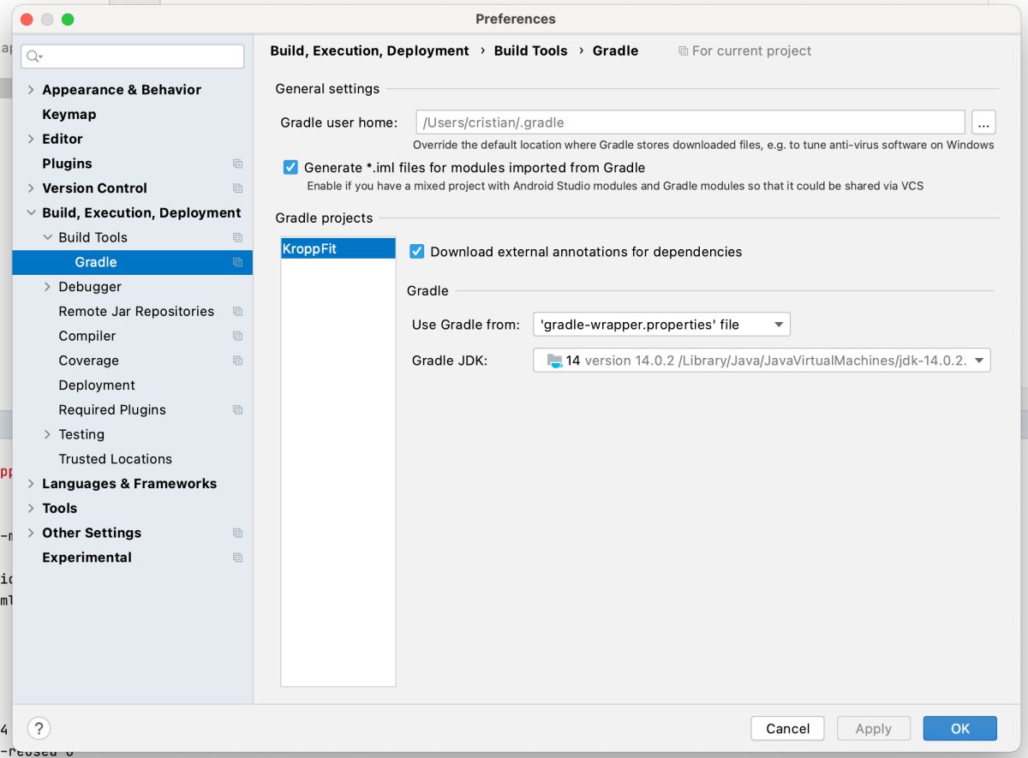Click project-level icon beside Plugins
The height and width of the screenshot is (758, 1028).
[237, 164]
